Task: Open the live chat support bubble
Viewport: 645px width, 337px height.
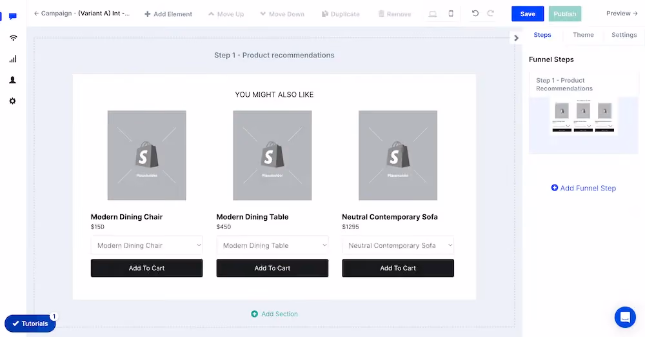Action: (625, 317)
